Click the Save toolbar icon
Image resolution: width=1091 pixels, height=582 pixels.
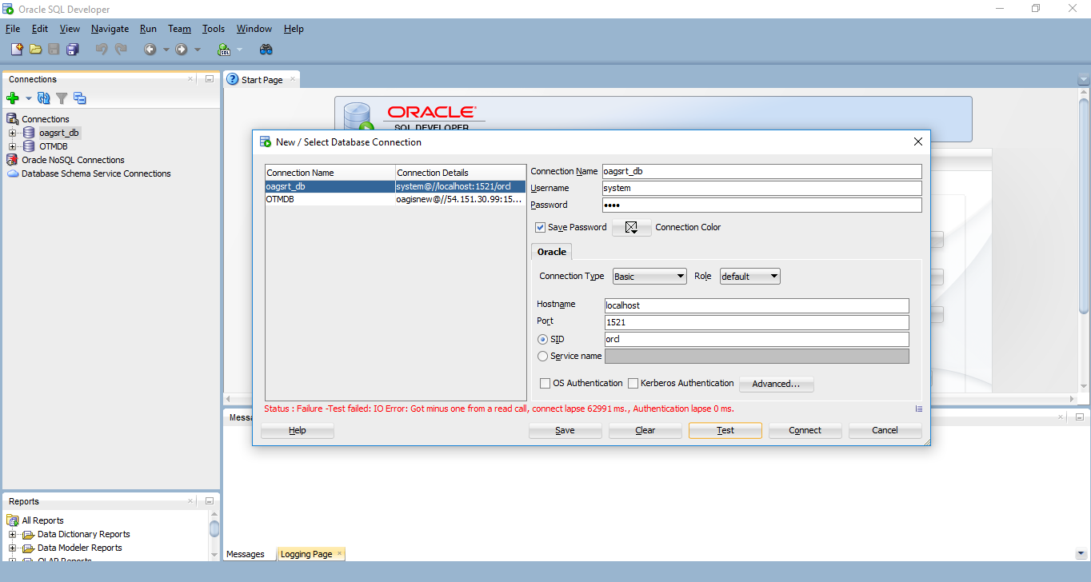point(54,50)
